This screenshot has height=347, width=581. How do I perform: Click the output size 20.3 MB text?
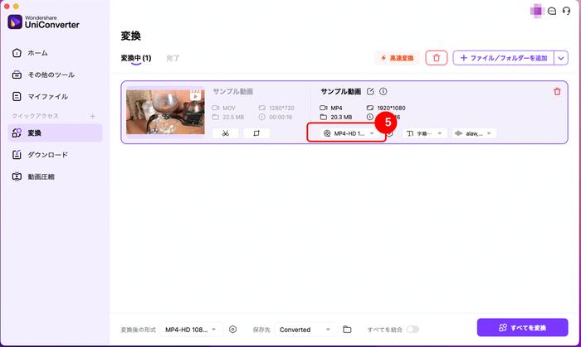(x=341, y=117)
